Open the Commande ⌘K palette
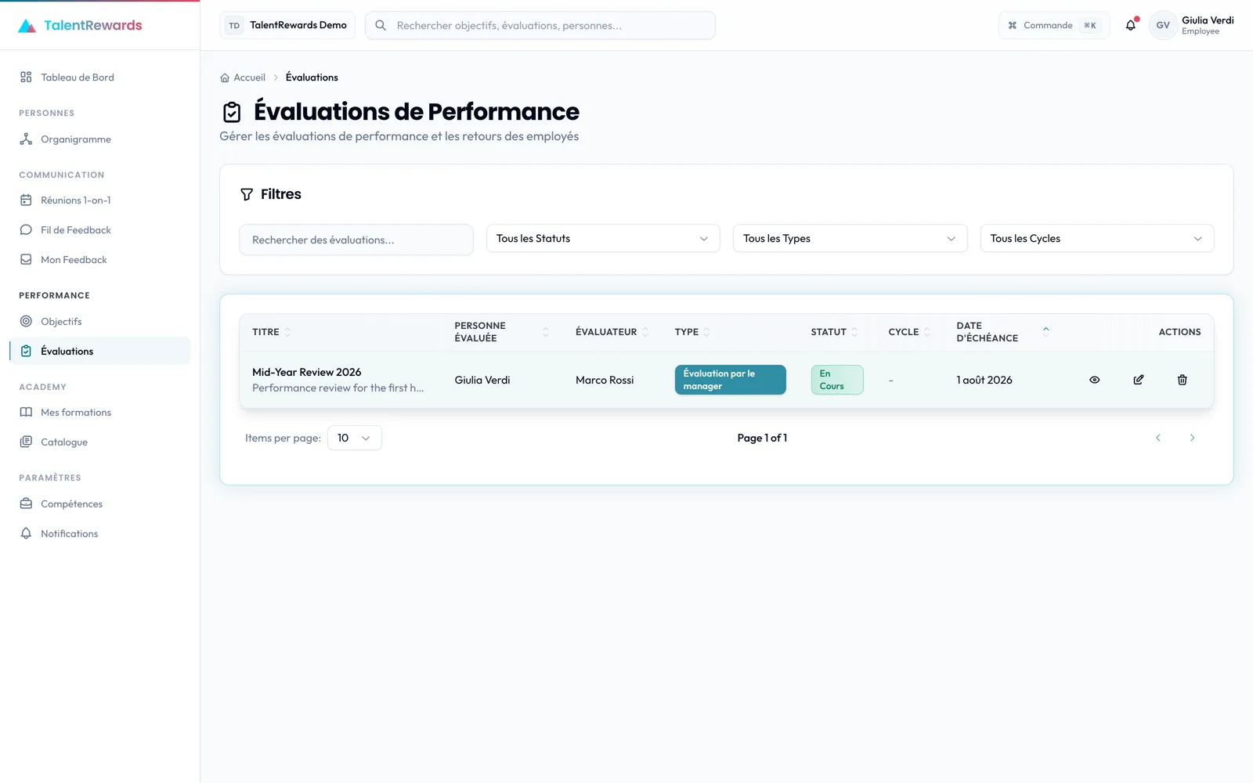The image size is (1253, 783). (1053, 25)
